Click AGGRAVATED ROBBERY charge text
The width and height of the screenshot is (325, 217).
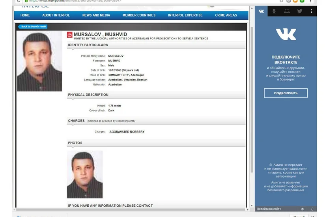[x=127, y=132]
